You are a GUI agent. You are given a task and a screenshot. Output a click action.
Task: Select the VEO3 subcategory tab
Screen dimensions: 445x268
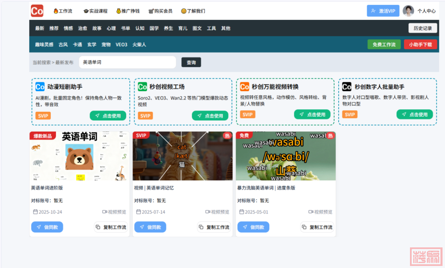[121, 45]
